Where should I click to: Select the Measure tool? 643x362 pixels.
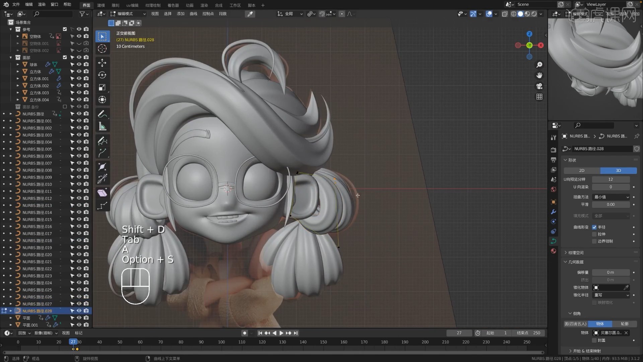pyautogui.click(x=102, y=126)
